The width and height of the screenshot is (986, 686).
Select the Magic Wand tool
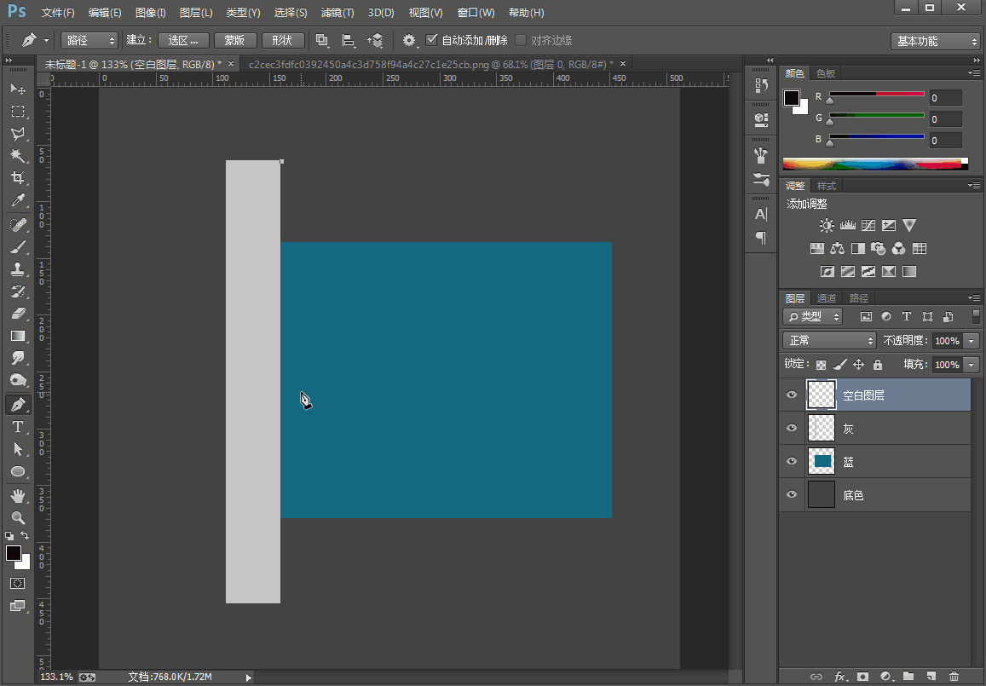(17, 156)
